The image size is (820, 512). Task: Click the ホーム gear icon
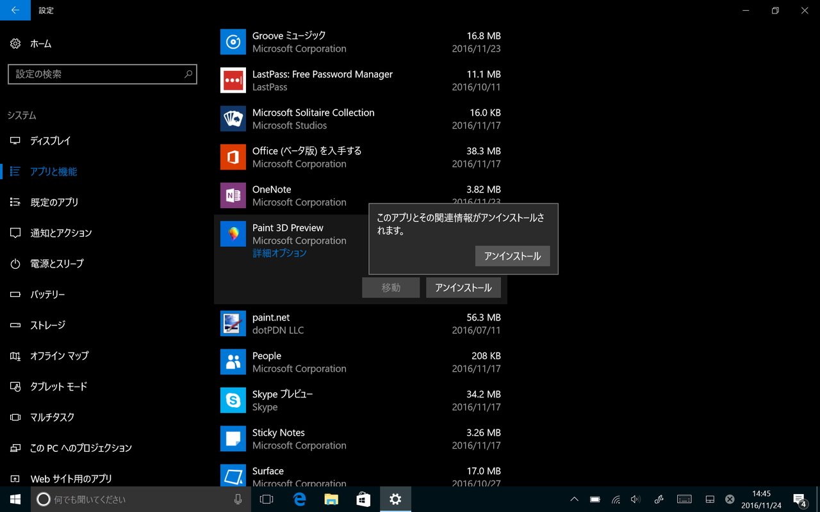(x=15, y=44)
